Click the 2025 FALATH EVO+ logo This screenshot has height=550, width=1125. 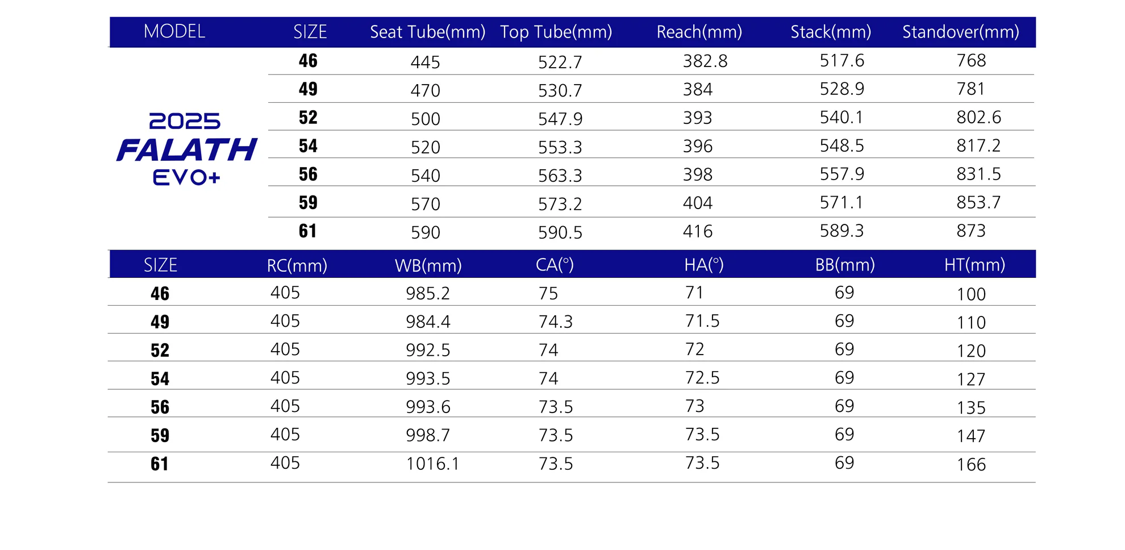coord(187,149)
